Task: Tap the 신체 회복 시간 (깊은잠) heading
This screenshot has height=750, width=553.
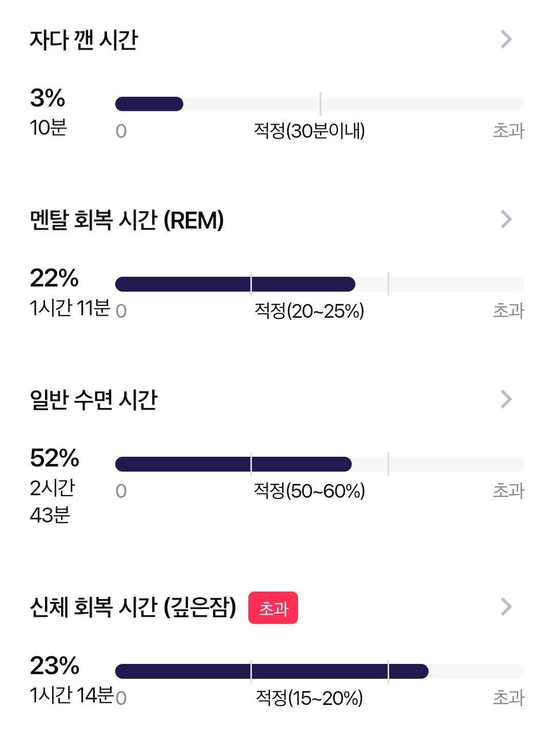Action: coord(133,607)
